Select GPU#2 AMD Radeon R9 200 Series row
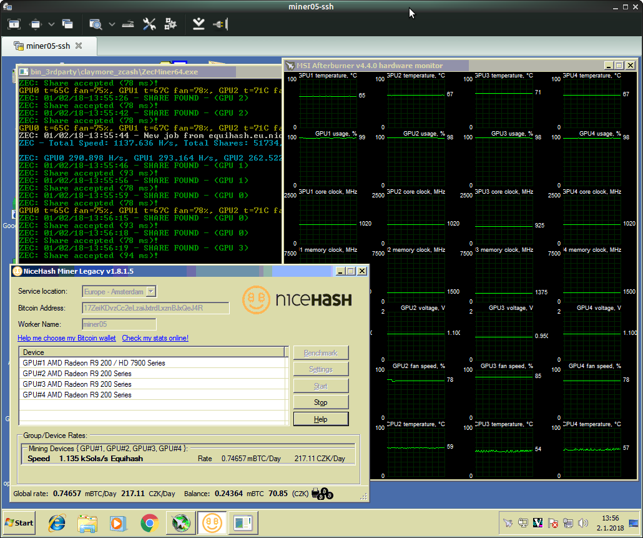The image size is (643, 538). [x=77, y=374]
